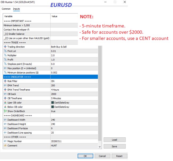The width and height of the screenshot is (173, 161).
Task: Click the Minimum distance positions icon
Action: pos(5,72)
